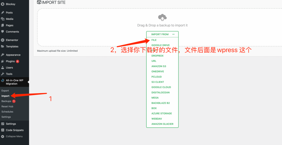Image resolution: width=282 pixels, height=145 pixels.
Task: Choose AMAZON S3 import source
Action: (x=159, y=66)
